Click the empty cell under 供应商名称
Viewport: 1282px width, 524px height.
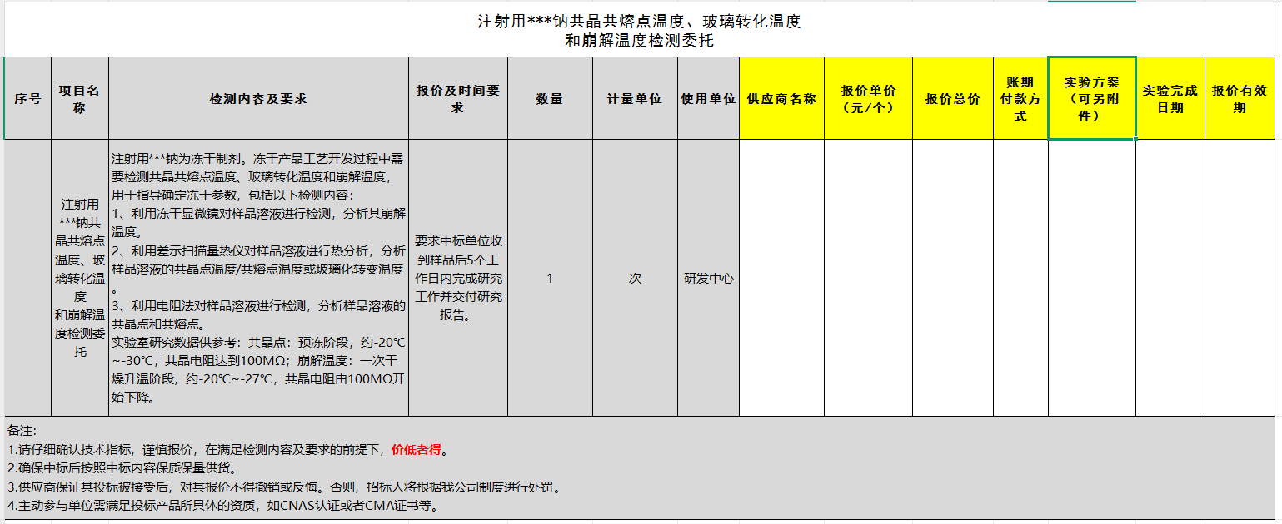(x=781, y=278)
